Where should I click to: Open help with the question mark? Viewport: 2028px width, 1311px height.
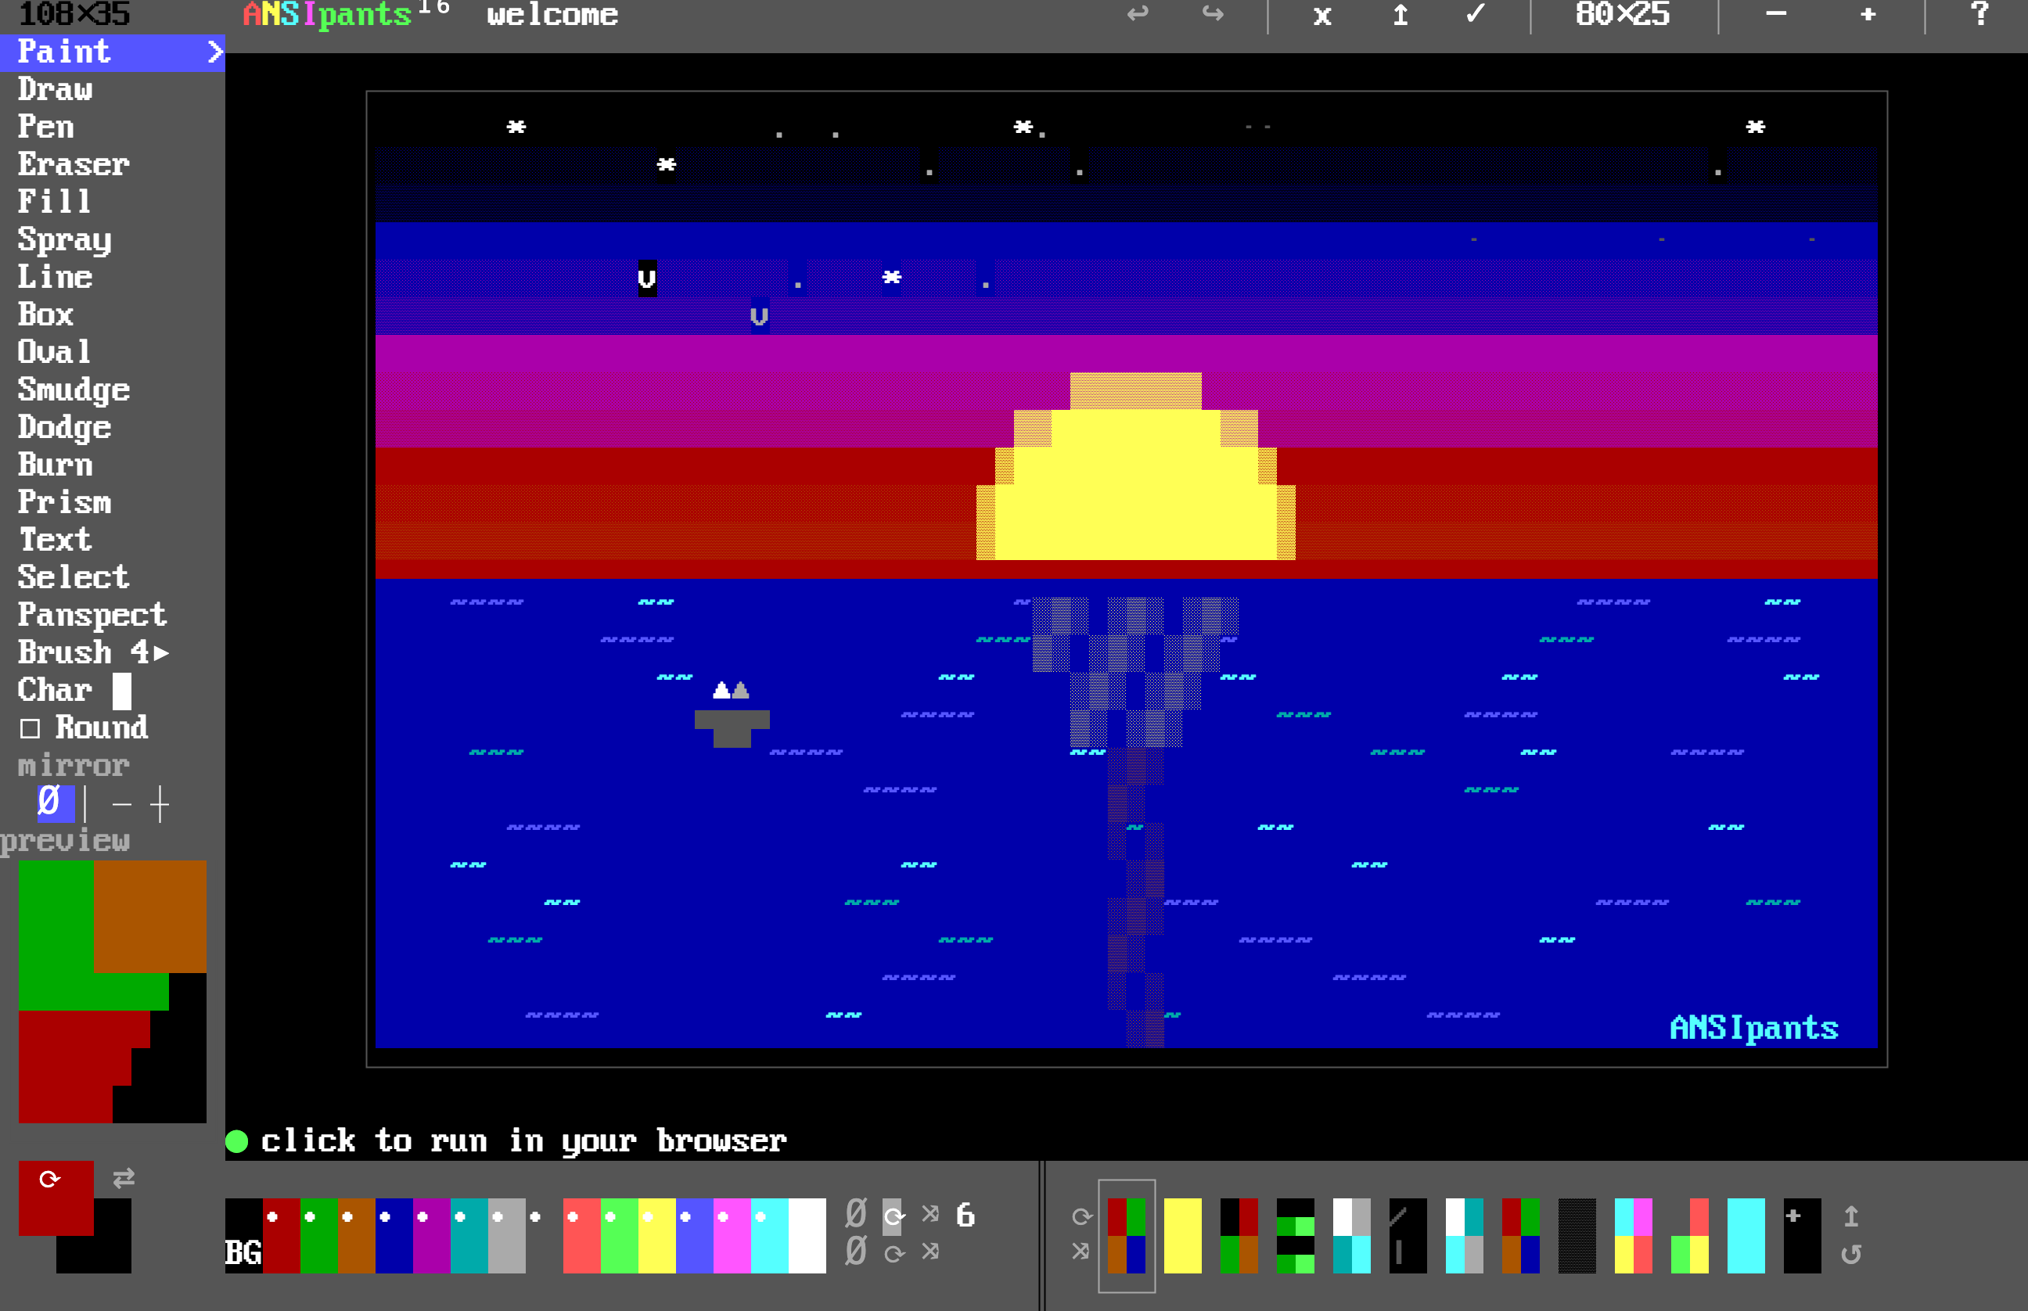[x=1980, y=13]
